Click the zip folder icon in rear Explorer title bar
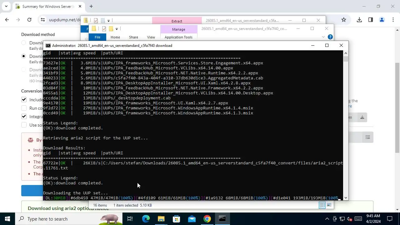 pyautogui.click(x=86, y=21)
